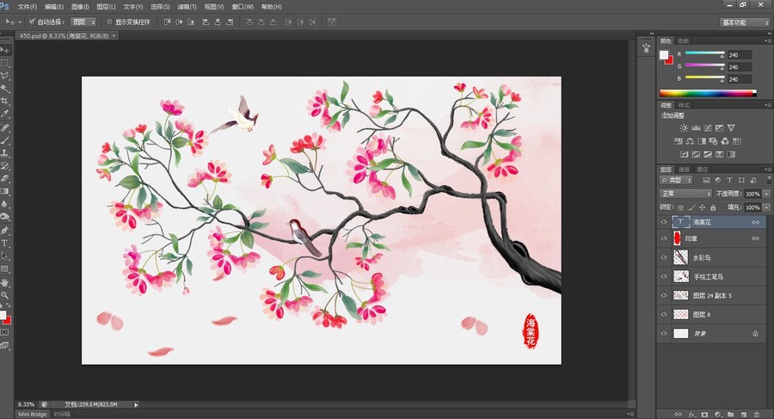
Task: Hide the 海棠花 text layer
Action: click(664, 222)
